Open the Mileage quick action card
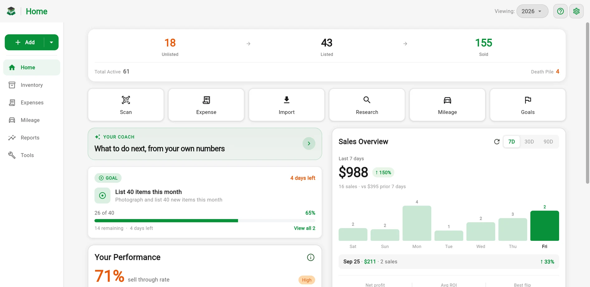The width and height of the screenshot is (590, 287). (448, 105)
